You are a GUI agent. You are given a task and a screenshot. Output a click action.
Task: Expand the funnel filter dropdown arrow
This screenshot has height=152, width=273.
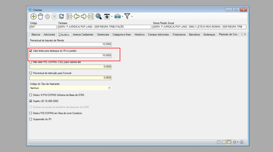tap(132, 17)
